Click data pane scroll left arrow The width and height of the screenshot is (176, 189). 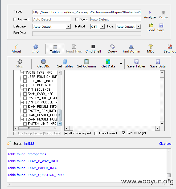point(67,128)
